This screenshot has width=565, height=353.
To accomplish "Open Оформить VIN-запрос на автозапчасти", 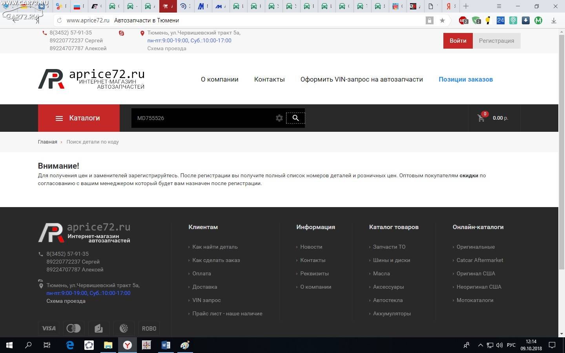I will tap(362, 79).
